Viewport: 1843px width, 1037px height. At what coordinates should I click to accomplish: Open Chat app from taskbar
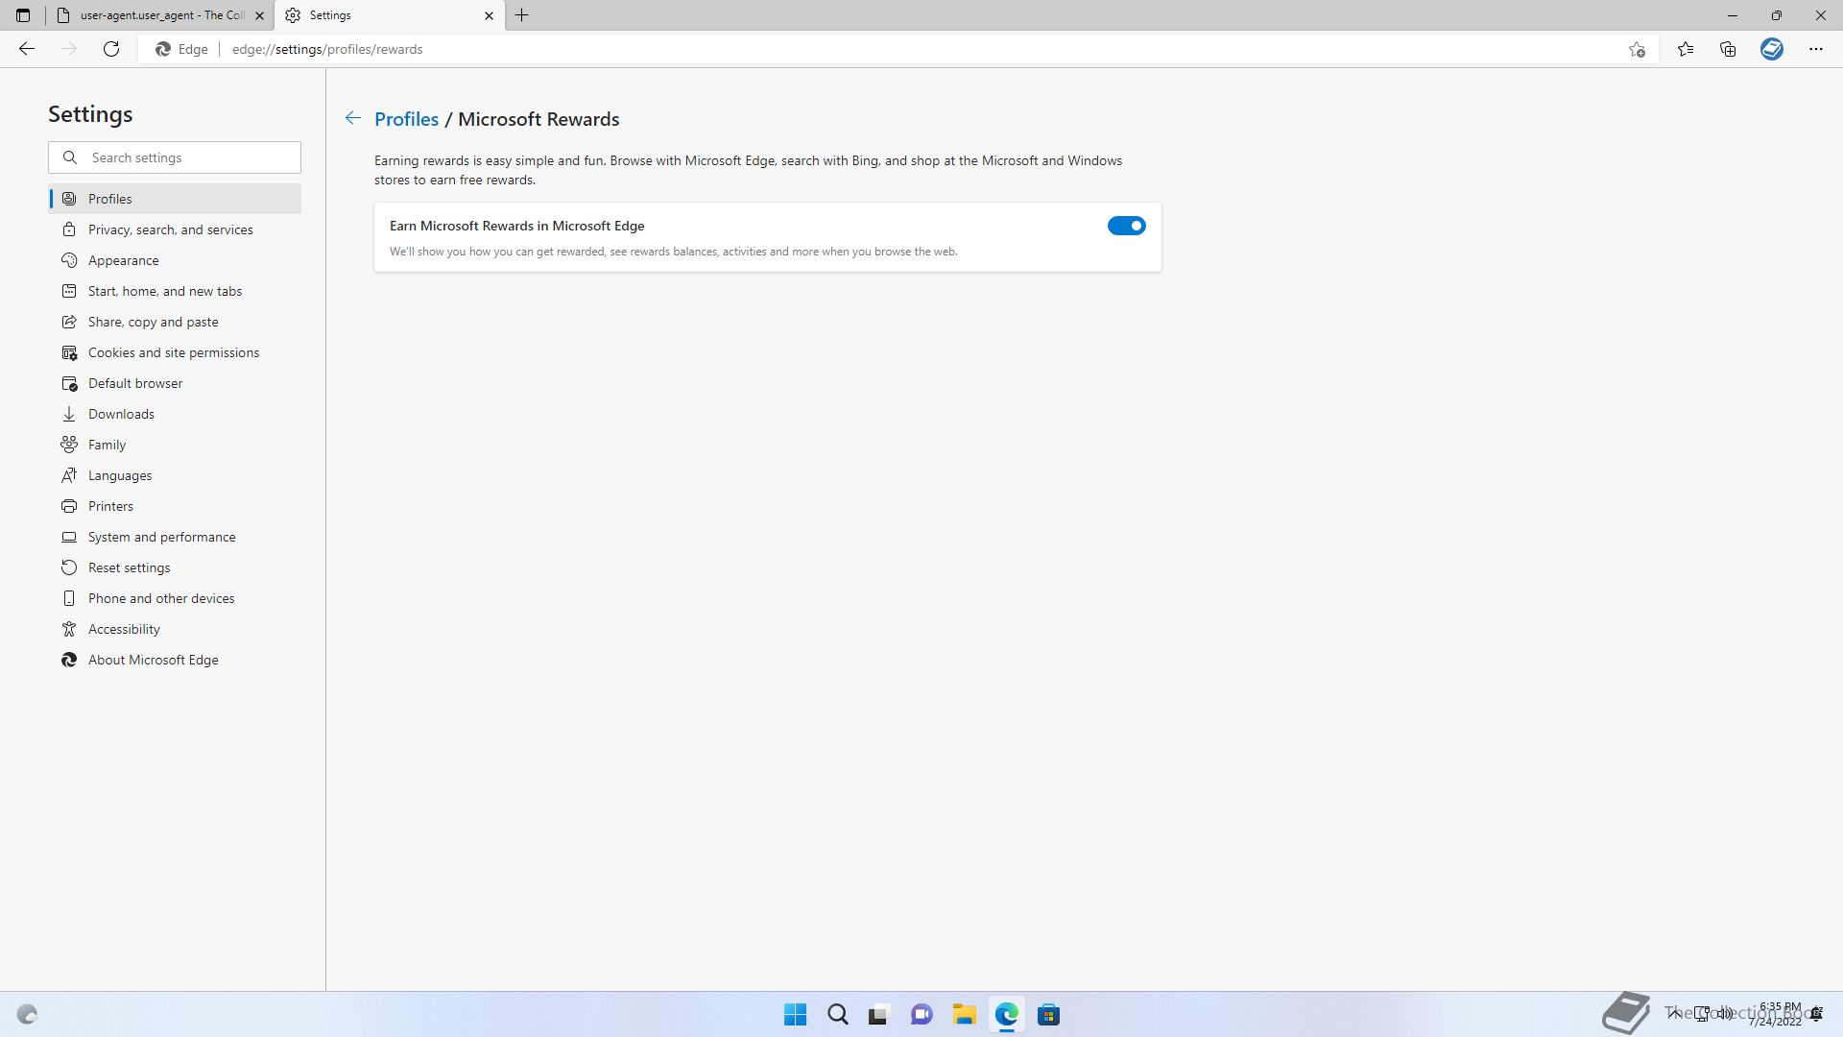tap(921, 1015)
